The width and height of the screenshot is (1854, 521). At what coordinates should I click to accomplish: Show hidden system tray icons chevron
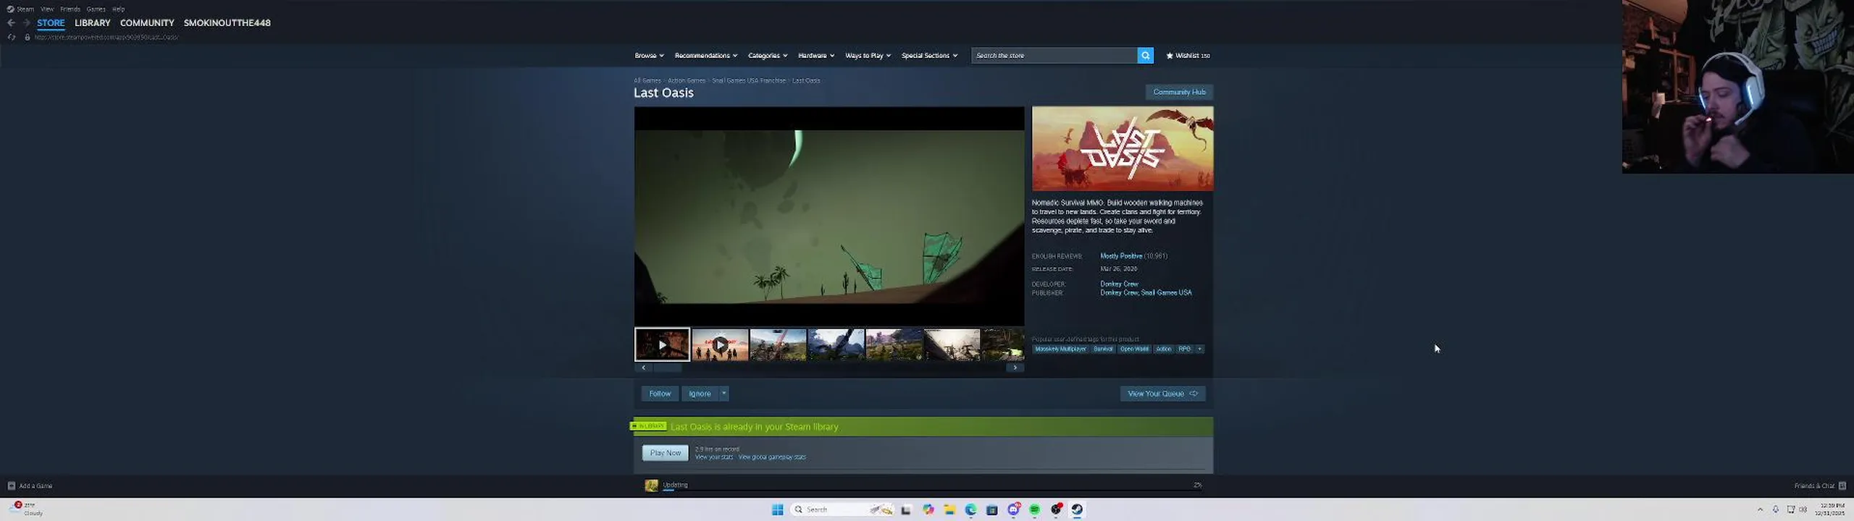coord(1760,509)
